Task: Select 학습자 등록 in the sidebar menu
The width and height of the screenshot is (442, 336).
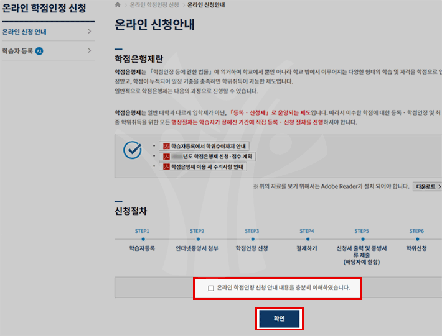Action: tap(18, 51)
